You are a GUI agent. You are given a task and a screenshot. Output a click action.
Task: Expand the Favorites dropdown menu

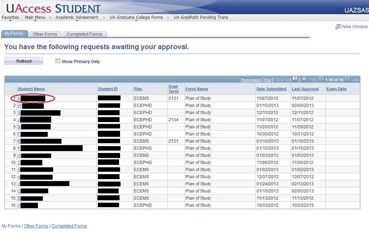(x=10, y=17)
